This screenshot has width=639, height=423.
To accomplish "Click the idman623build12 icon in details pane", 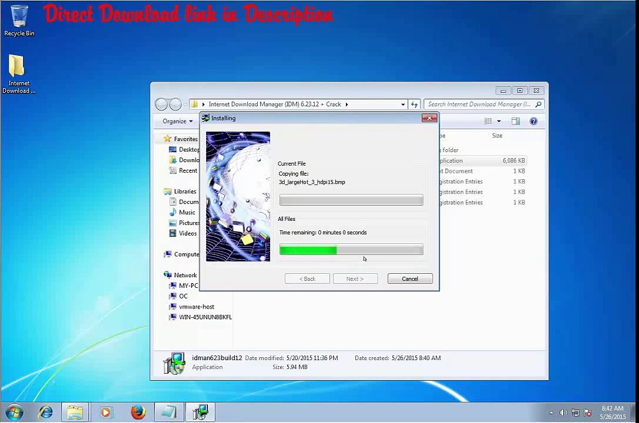I will pos(174,364).
